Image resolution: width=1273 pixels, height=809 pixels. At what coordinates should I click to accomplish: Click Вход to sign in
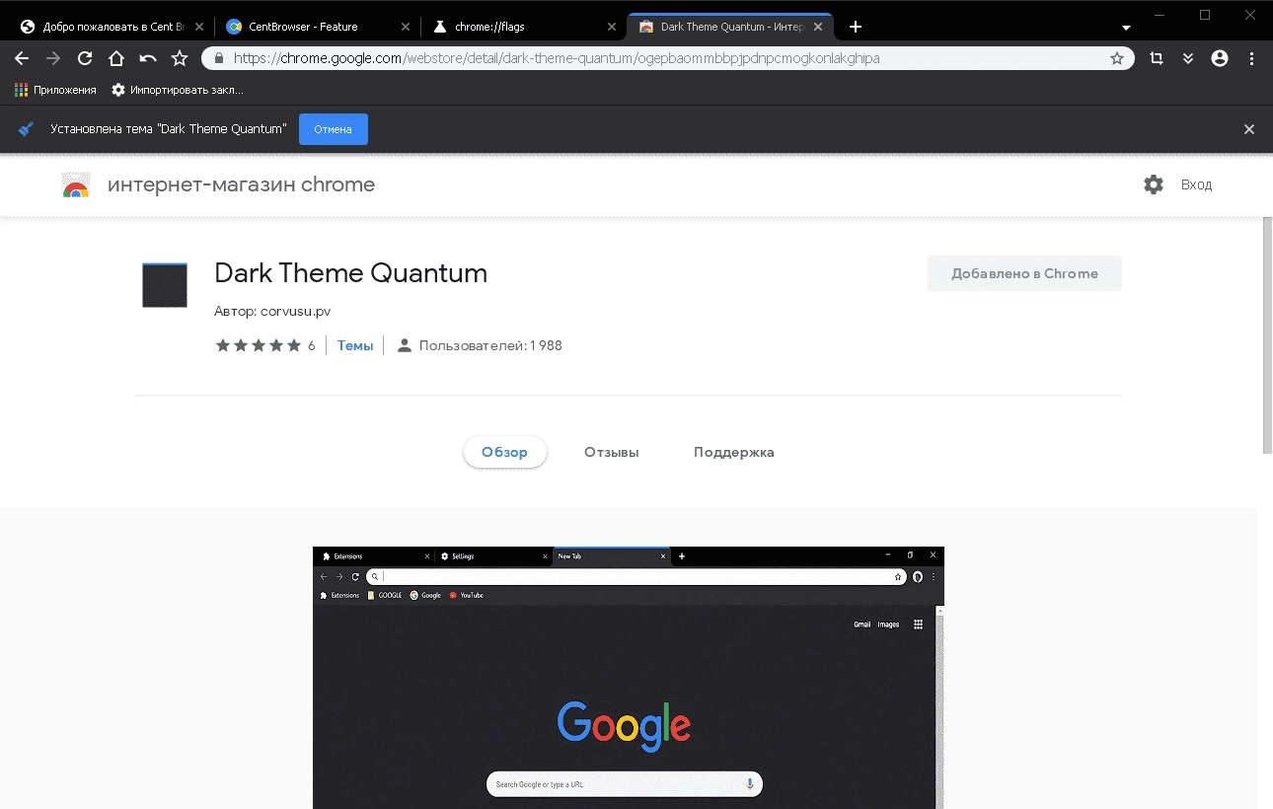point(1196,184)
